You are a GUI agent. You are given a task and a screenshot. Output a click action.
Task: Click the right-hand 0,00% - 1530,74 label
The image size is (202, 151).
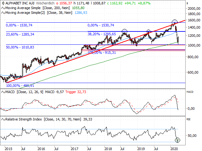[101, 25]
